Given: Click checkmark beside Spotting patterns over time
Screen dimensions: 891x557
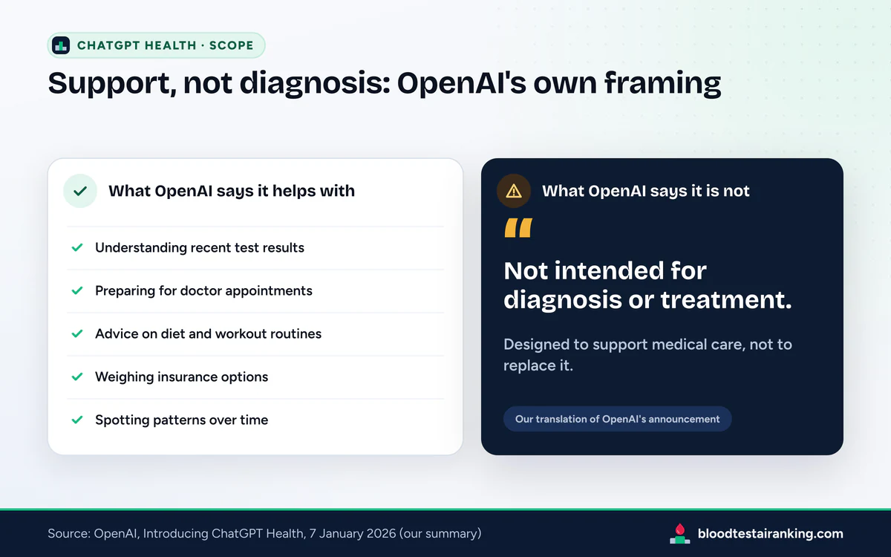Looking at the screenshot, I should pos(76,420).
